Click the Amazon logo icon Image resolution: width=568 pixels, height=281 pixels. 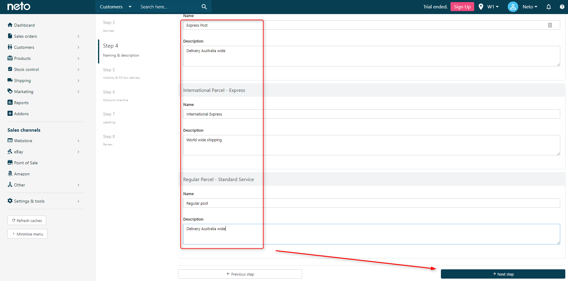[x=10, y=174]
